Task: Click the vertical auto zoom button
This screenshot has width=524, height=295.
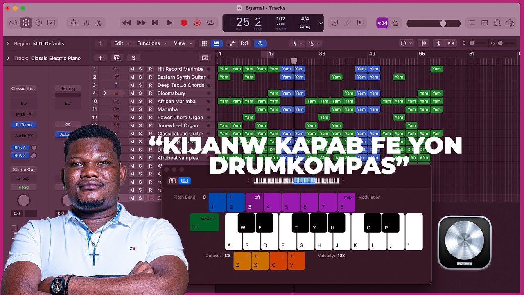Action: pos(439,43)
